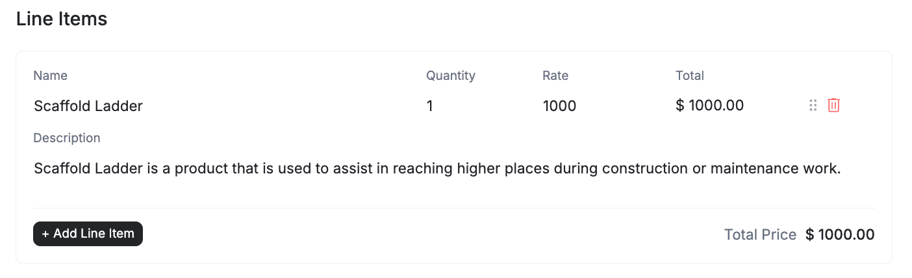
Task: Click the drag handle for Scaffold Ladder
Action: point(813,105)
